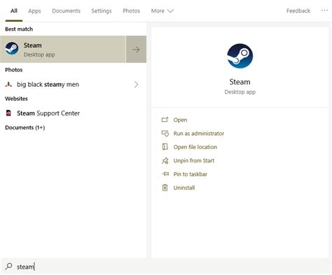Choose Run as administrator
The height and width of the screenshot is (275, 332).
[x=199, y=134]
